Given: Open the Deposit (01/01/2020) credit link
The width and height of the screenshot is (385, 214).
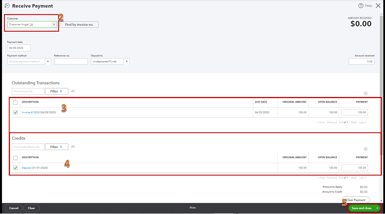Looking at the screenshot, I should [x=26, y=167].
